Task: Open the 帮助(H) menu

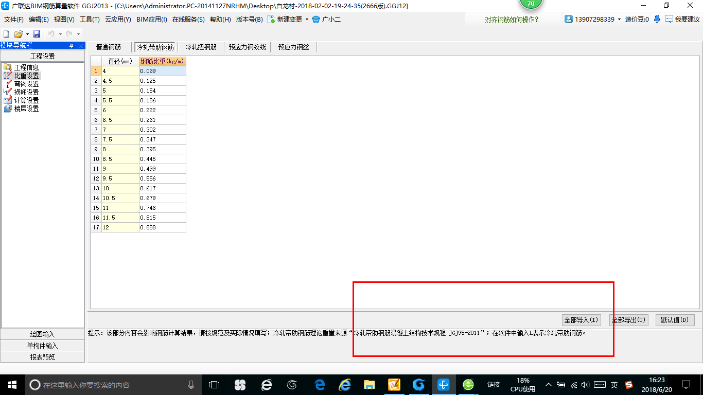Action: coord(220,20)
